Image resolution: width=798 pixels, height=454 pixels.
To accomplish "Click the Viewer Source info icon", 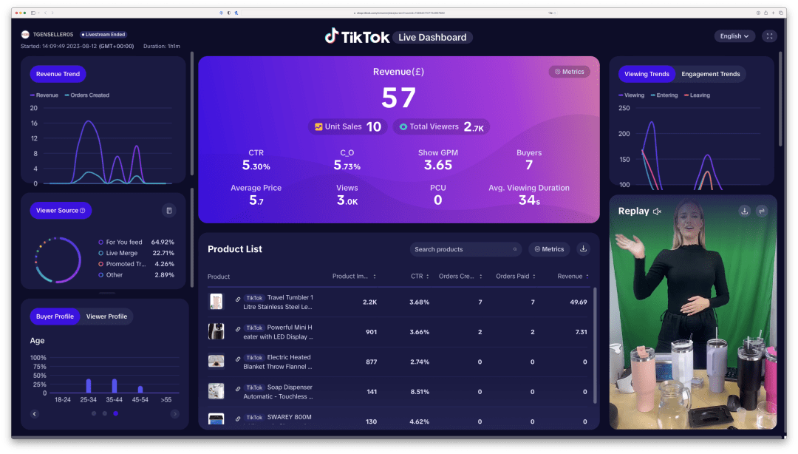I will tap(83, 211).
